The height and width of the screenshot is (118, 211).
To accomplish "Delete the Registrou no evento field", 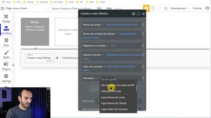I will pos(143,46).
